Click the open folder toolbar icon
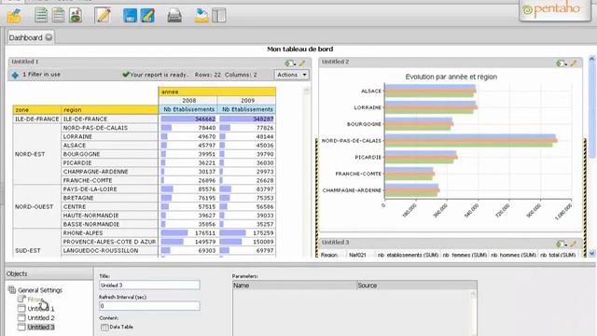The image size is (597, 336). coord(14,16)
